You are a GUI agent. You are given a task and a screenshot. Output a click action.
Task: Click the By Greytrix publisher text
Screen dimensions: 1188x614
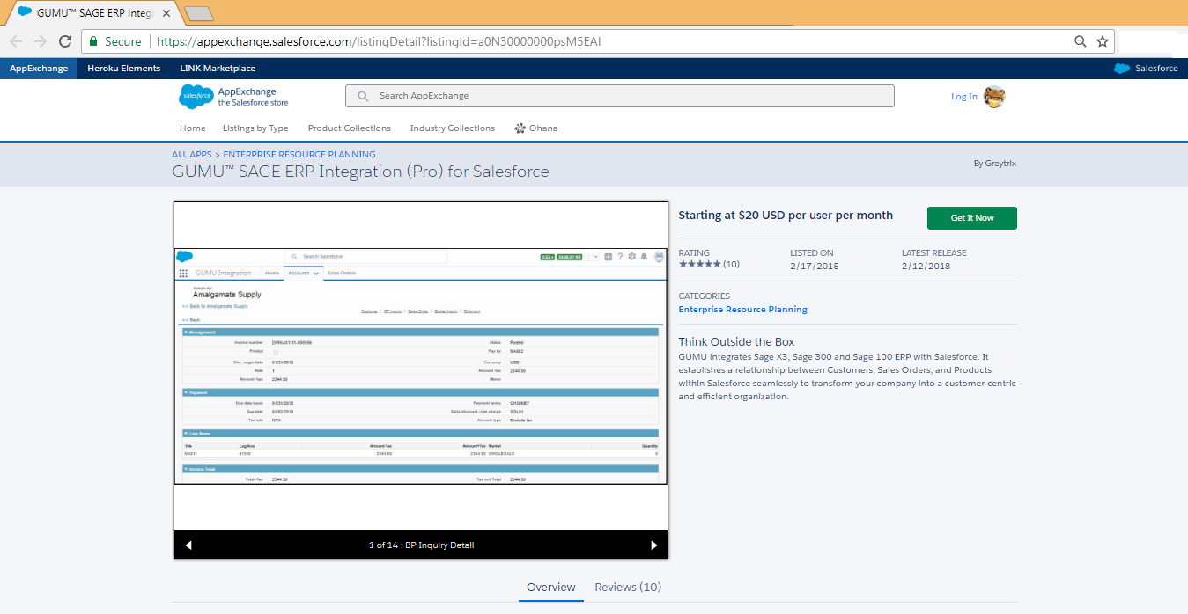(995, 164)
